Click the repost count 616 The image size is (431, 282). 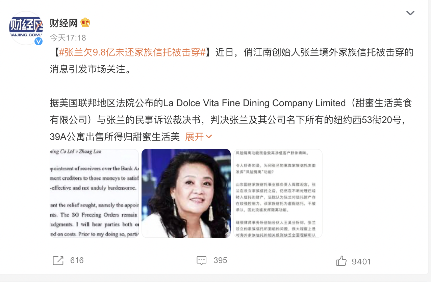pos(77,260)
